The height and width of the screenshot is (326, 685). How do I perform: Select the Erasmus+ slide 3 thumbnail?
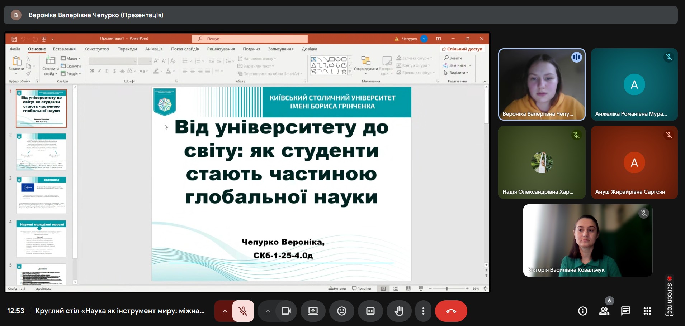[x=41, y=195]
